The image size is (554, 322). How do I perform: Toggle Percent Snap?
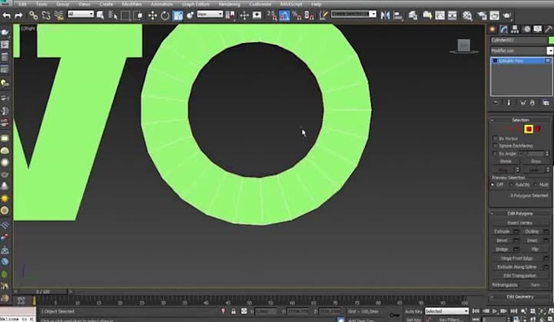tap(297, 15)
